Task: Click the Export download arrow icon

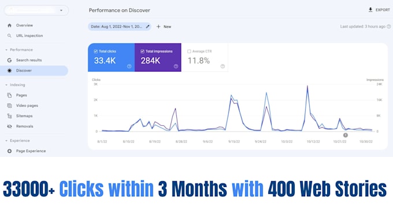Action: point(370,10)
